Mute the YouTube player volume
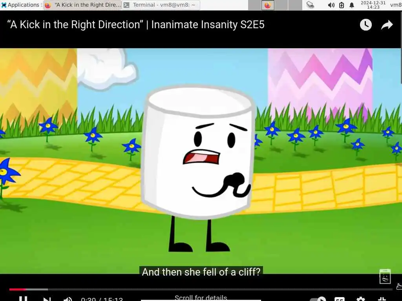The image size is (402, 301). [68, 299]
